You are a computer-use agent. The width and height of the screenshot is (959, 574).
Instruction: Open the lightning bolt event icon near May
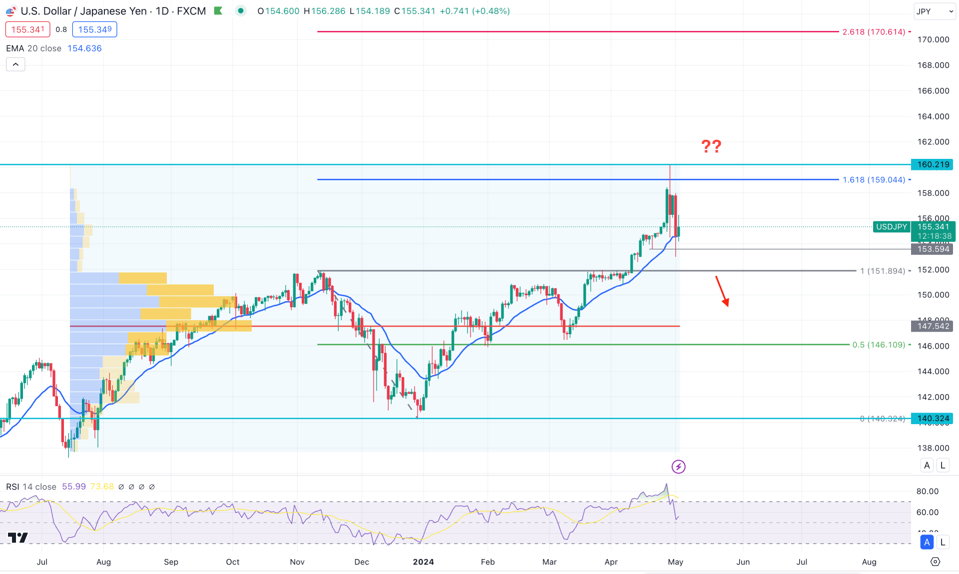[x=678, y=467]
